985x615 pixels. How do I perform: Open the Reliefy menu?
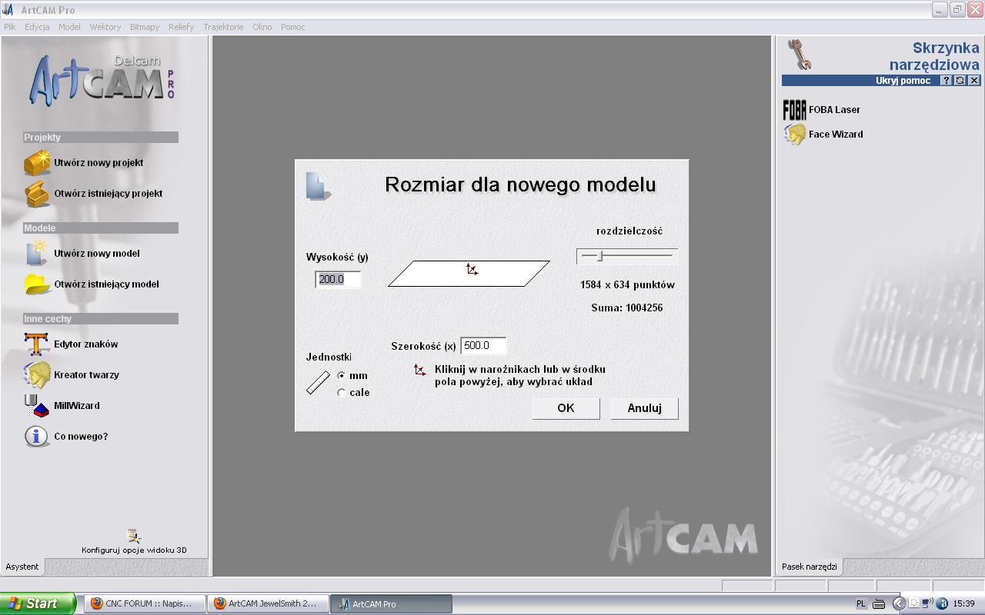(x=182, y=27)
